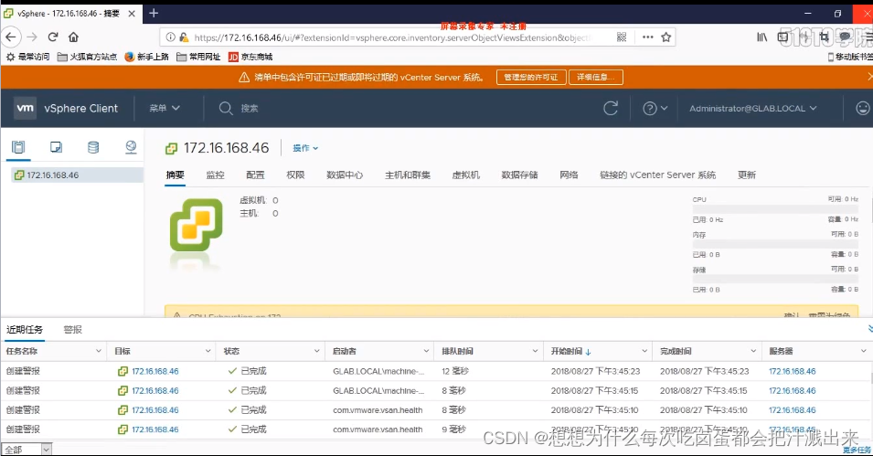Click the 管理您的许可证 button
Viewport: 873px width, 456px height.
[530, 78]
